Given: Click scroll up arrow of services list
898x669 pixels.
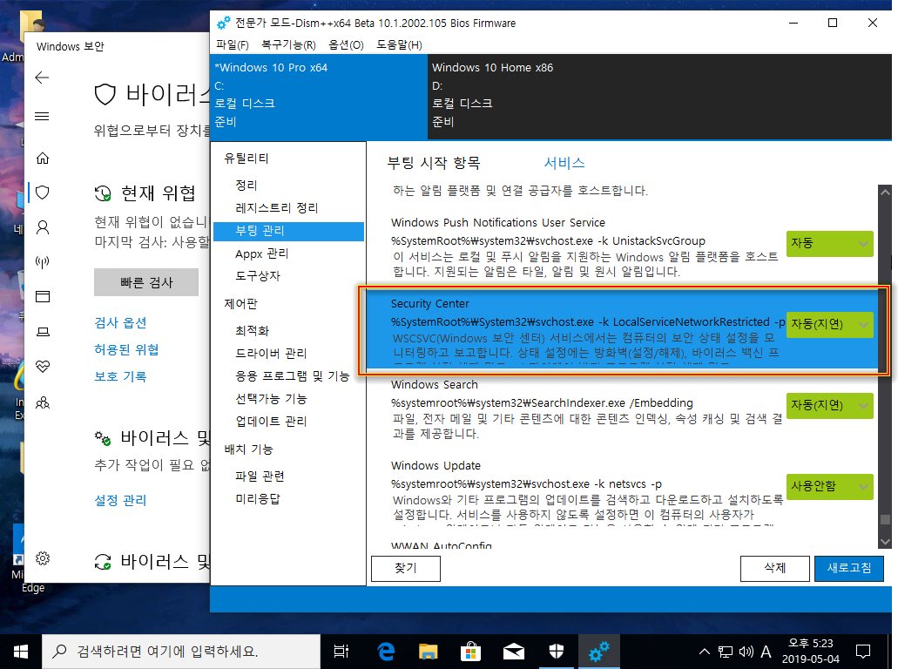Looking at the screenshot, I should tap(885, 193).
